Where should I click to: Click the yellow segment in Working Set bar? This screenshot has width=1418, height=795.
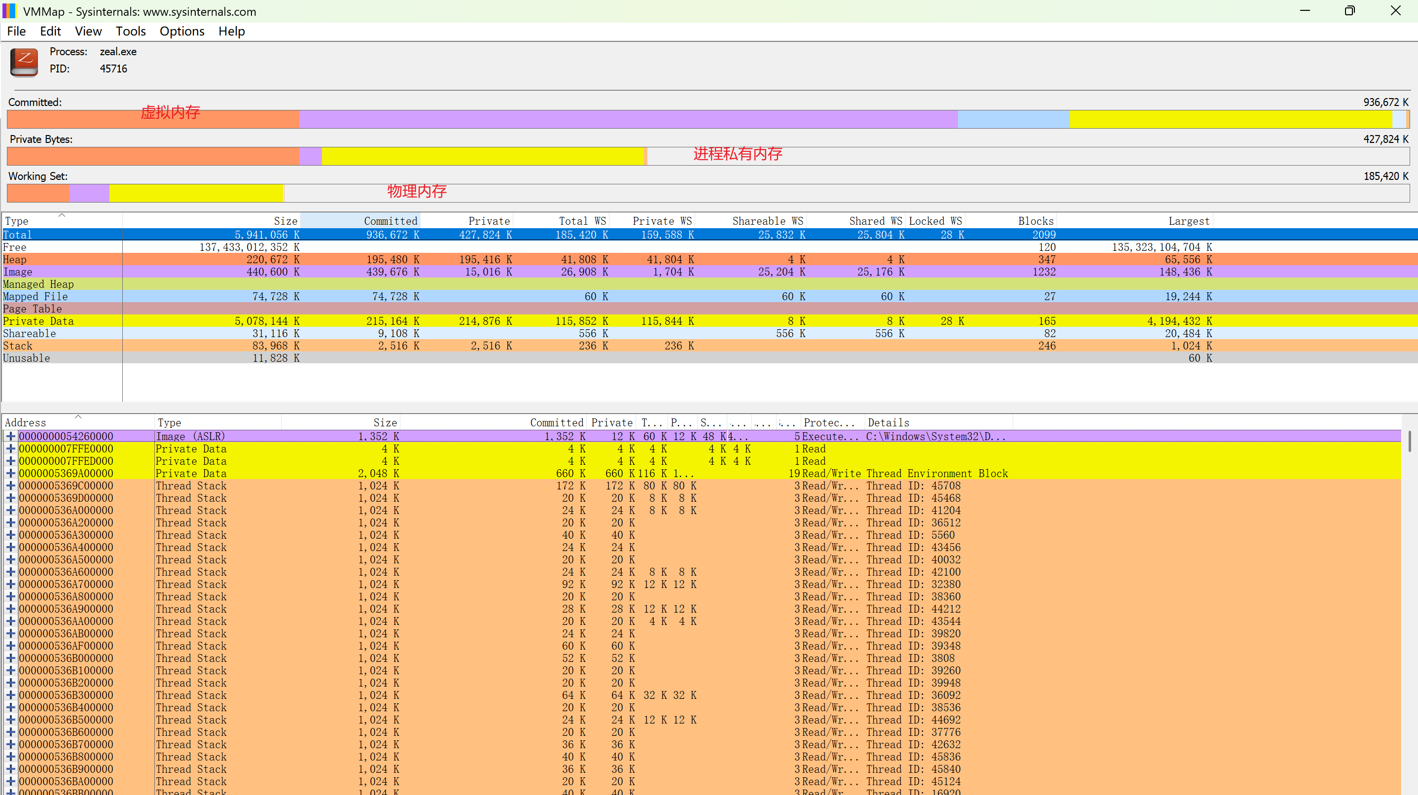tap(195, 193)
